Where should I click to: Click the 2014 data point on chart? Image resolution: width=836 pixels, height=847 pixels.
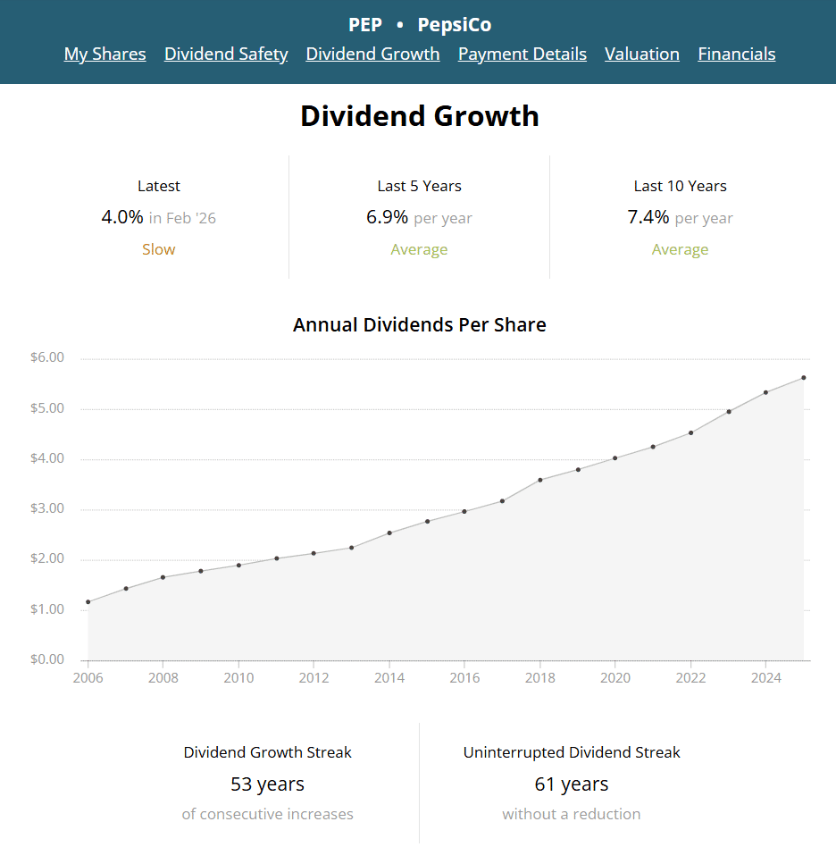pyautogui.click(x=389, y=533)
